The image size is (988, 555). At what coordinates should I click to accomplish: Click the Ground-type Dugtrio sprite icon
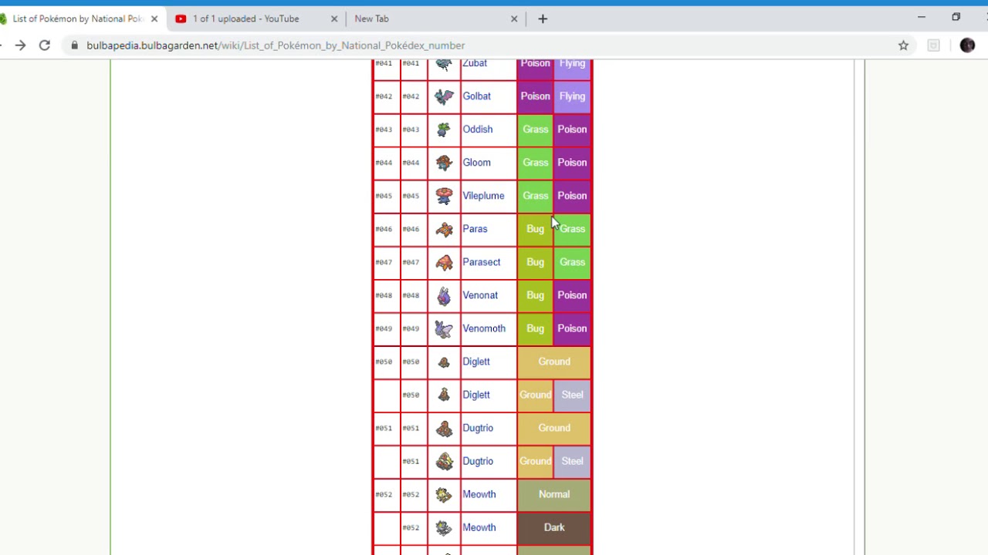[444, 428]
